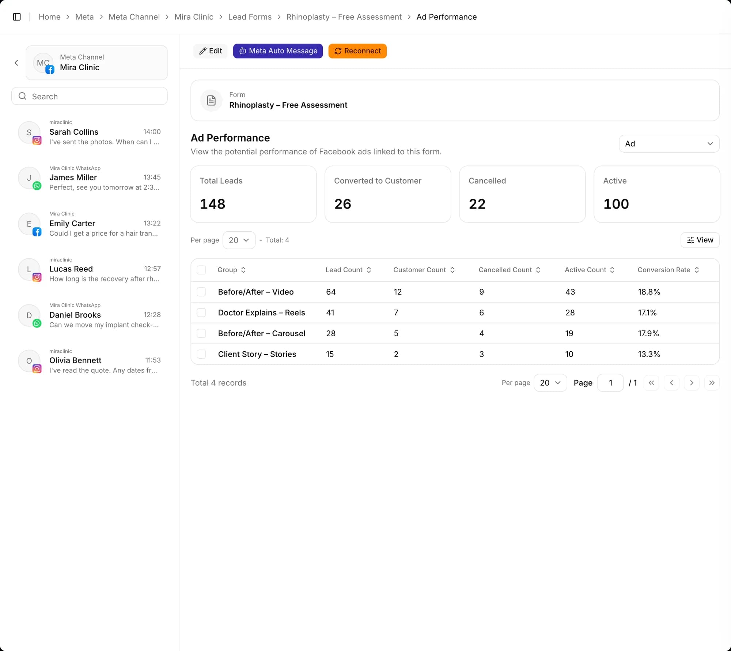This screenshot has width=731, height=651.
Task: Open bottom Per page dropdown
Action: pyautogui.click(x=550, y=383)
